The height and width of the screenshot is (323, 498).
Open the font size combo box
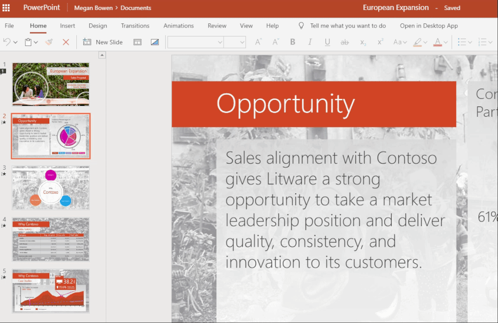(x=235, y=42)
